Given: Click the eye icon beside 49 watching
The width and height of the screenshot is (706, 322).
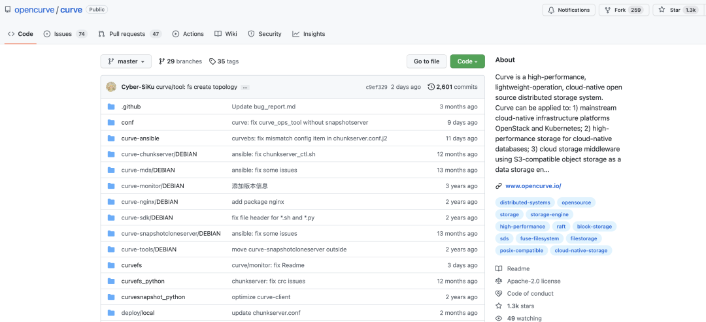Looking at the screenshot, I should coord(498,318).
